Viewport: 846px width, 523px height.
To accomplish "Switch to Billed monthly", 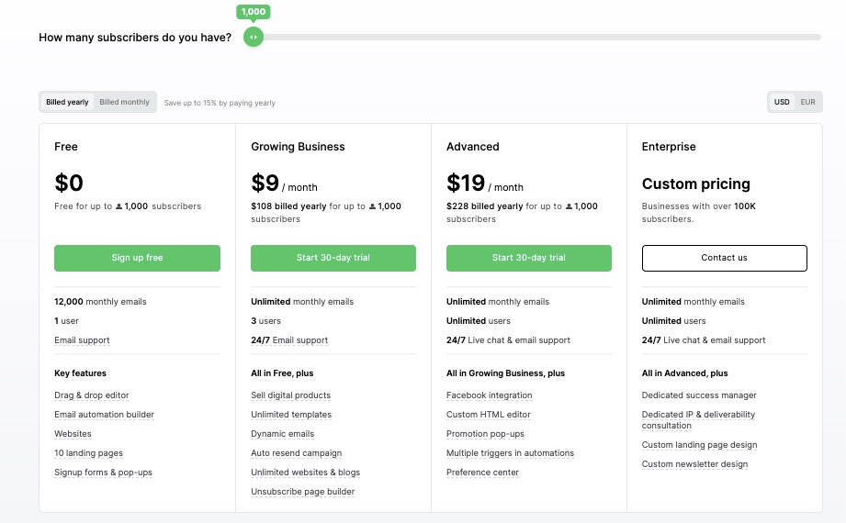I will (124, 102).
